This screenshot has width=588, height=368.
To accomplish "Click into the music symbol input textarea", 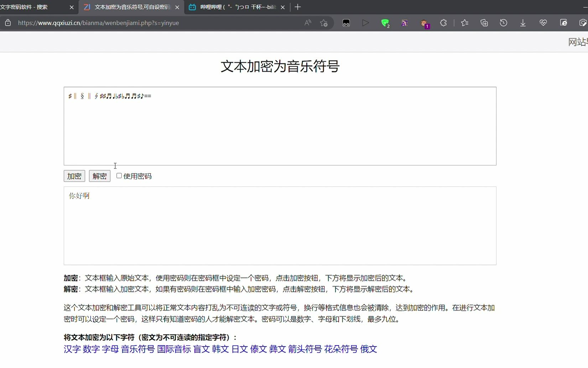I will click(280, 126).
